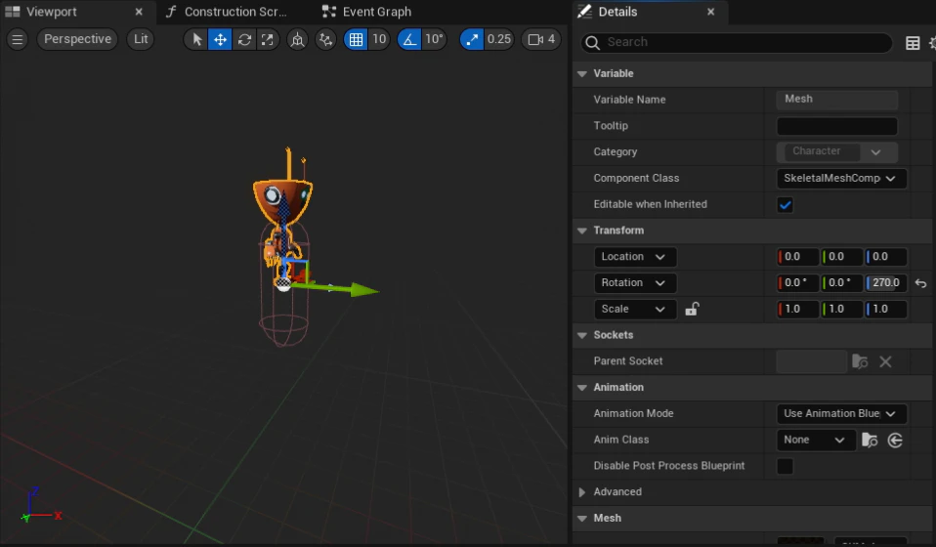The image size is (936, 547).
Task: Browse to Anim Class asset icon
Action: point(870,441)
